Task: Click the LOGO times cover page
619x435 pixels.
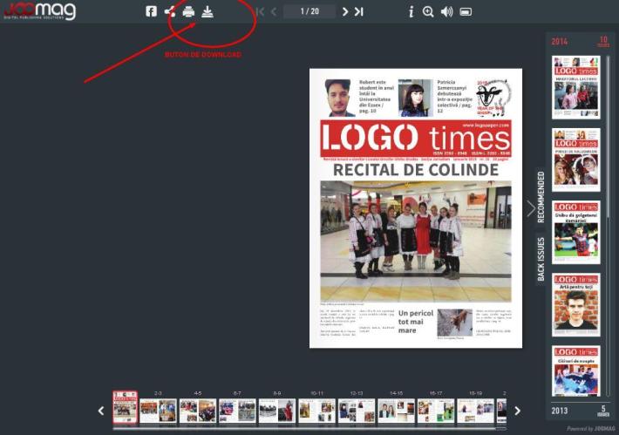Action: click(x=416, y=208)
